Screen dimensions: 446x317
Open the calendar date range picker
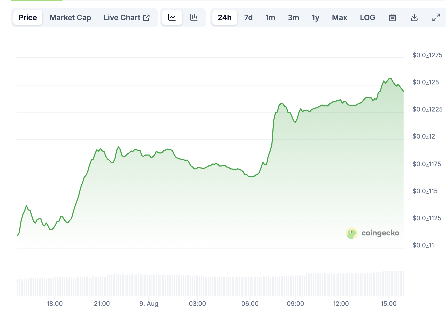[x=392, y=18]
